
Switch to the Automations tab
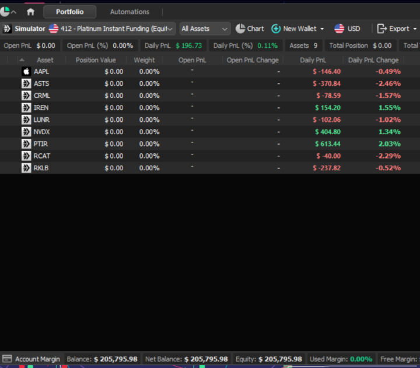pyautogui.click(x=129, y=12)
